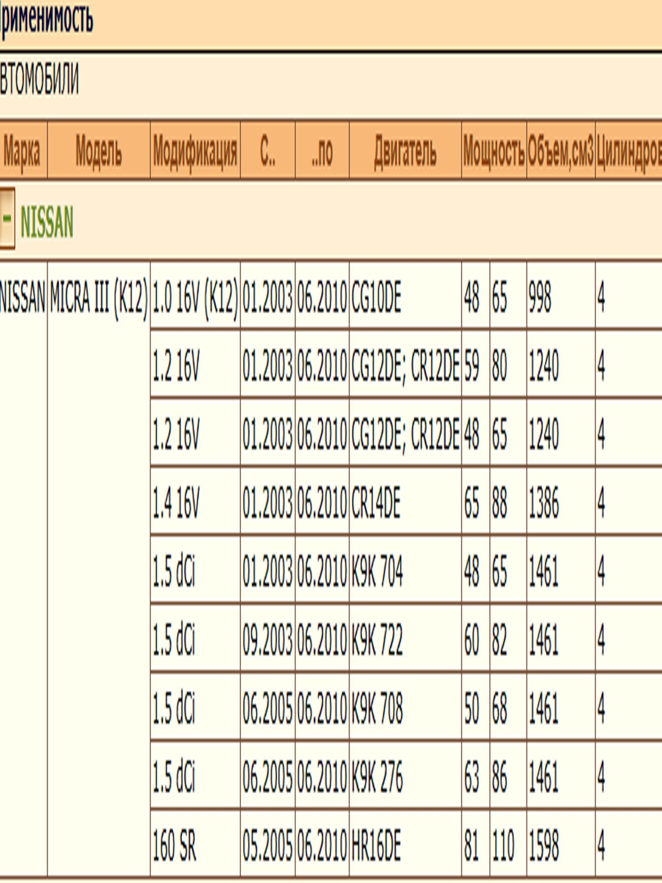The width and height of the screenshot is (662, 883).
Task: Click the Цилиндров column header
Action: (x=629, y=152)
